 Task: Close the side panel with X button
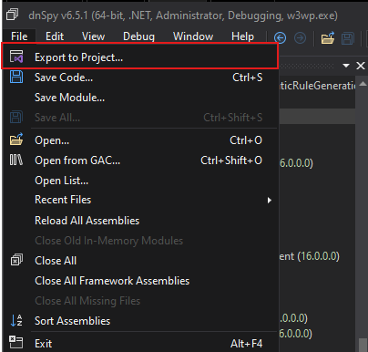click(x=361, y=66)
